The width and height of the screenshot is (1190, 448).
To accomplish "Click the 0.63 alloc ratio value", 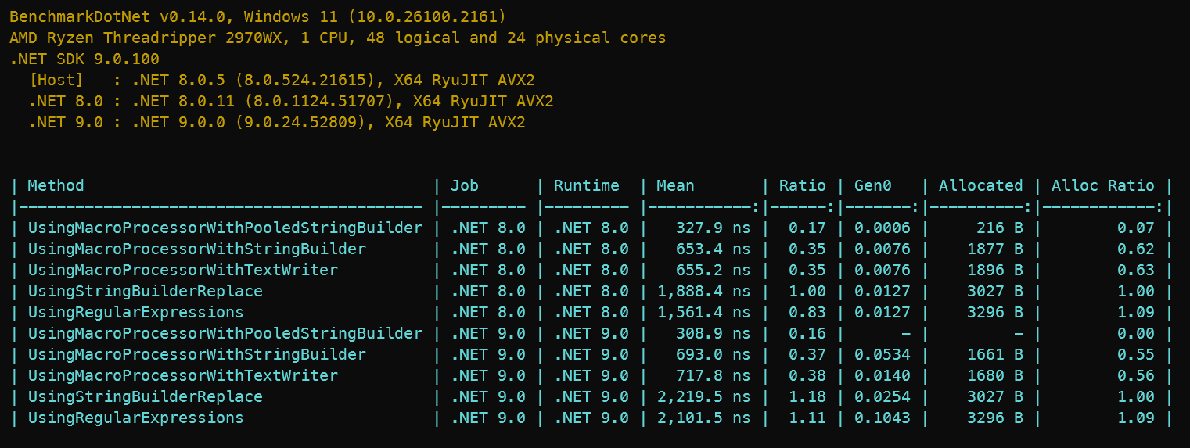I will click(x=1136, y=270).
